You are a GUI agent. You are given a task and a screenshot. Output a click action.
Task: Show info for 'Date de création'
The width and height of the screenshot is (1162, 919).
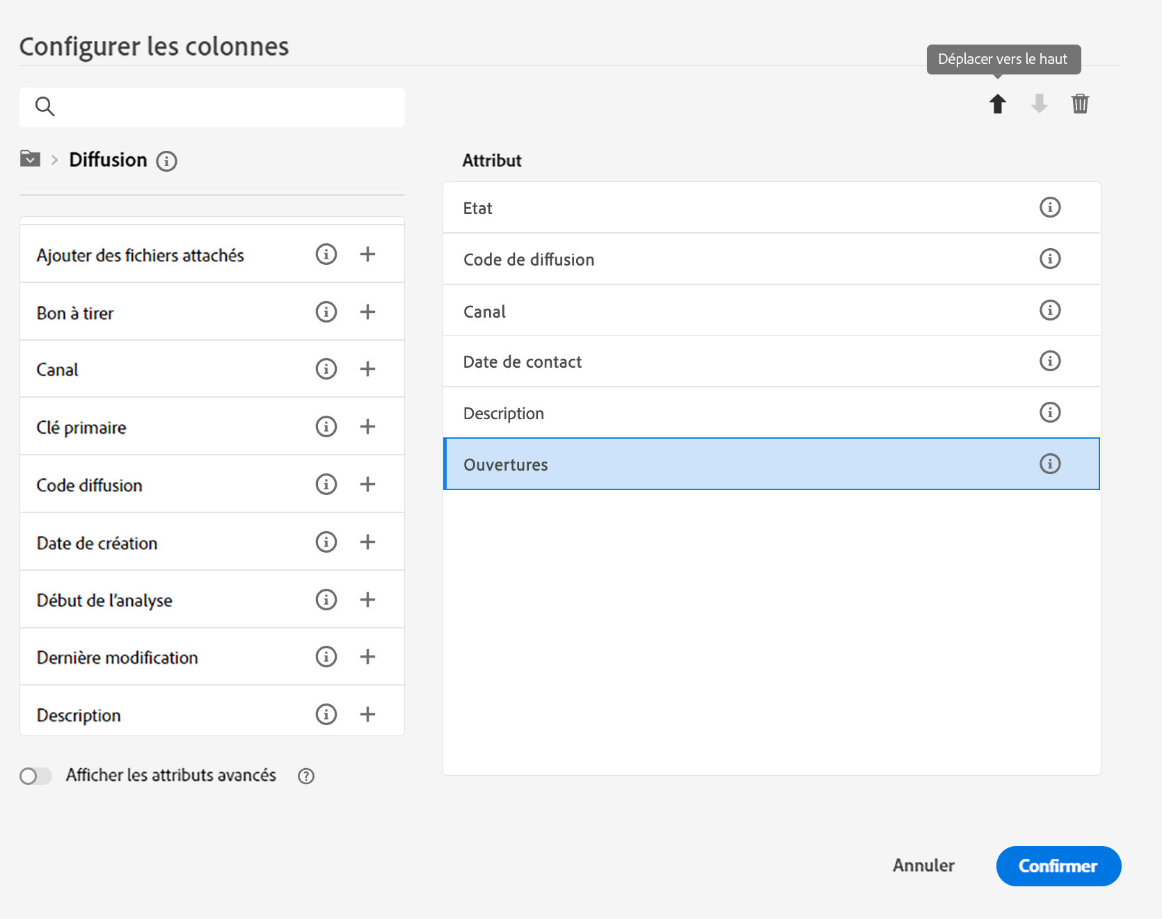point(326,542)
